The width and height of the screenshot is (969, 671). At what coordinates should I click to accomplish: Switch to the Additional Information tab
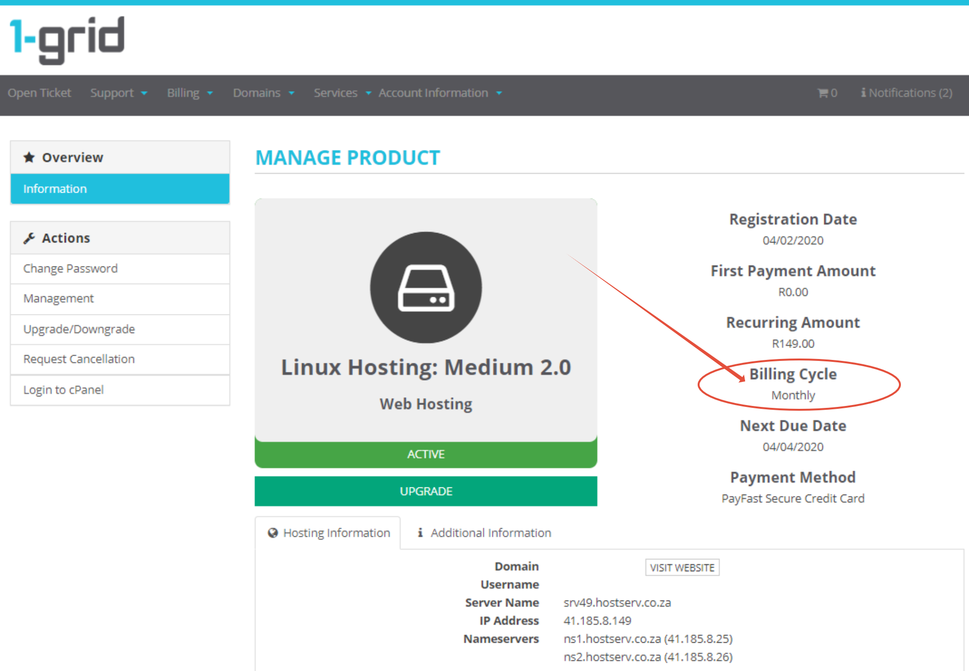click(x=490, y=533)
